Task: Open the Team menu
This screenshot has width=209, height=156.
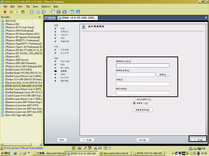Action: pos(36,6)
